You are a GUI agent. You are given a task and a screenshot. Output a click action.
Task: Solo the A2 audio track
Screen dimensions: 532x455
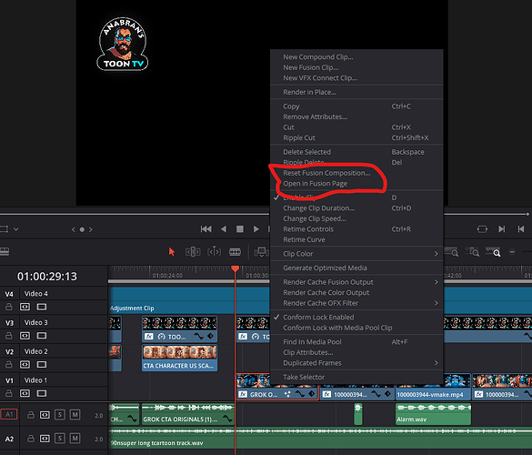pos(60,439)
